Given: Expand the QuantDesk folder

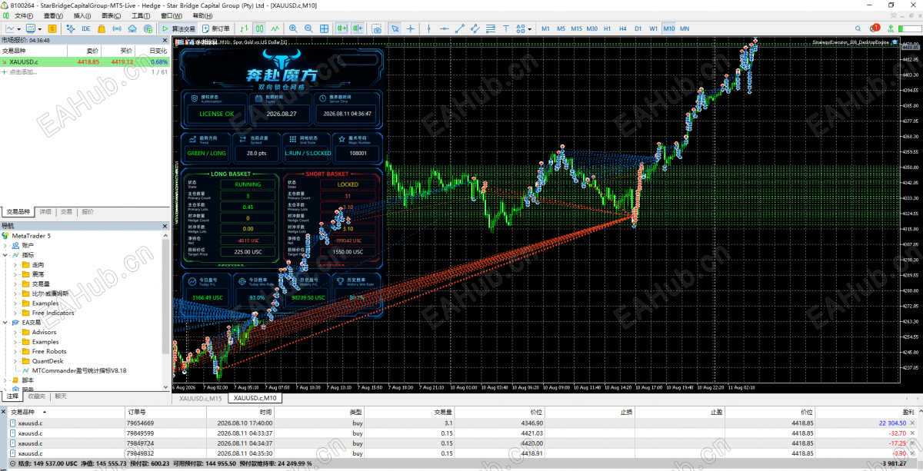Looking at the screenshot, I should point(15,361).
